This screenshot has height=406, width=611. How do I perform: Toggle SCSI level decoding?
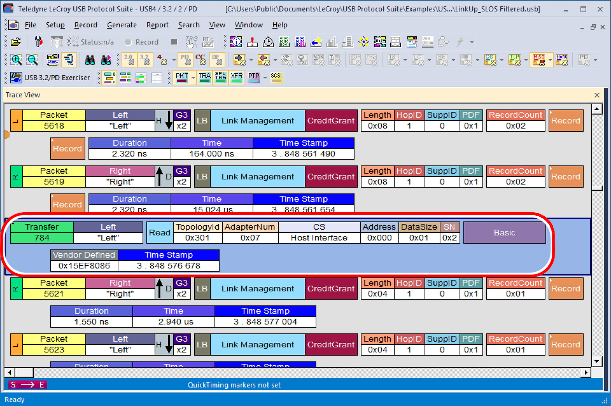coord(276,78)
